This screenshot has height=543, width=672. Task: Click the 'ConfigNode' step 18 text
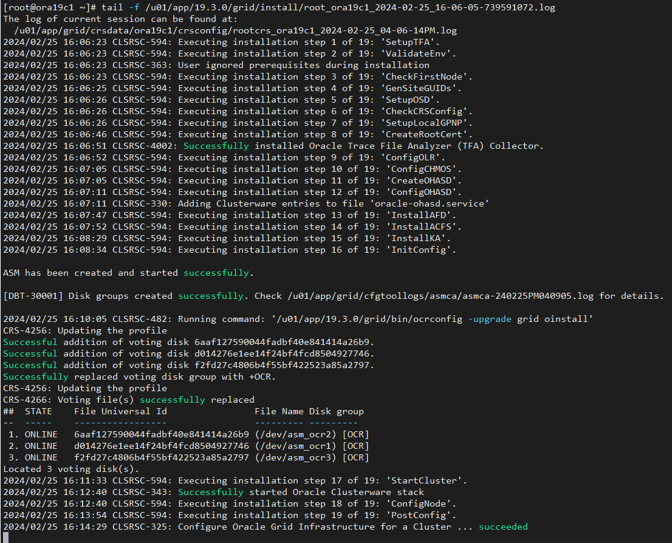pyautogui.click(x=419, y=504)
